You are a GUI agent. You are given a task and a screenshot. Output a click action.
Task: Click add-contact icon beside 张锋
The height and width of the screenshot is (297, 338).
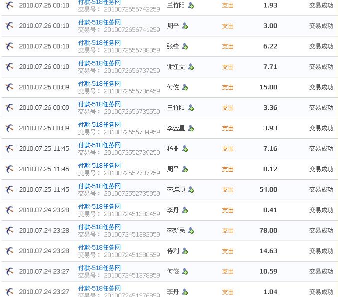(185, 46)
